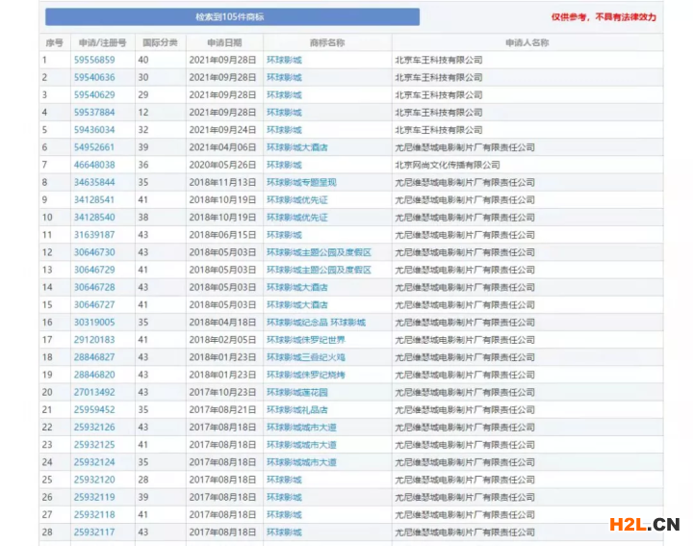This screenshot has height=546, width=693.
Task: Open registration number 46648038 link
Action: (x=94, y=165)
